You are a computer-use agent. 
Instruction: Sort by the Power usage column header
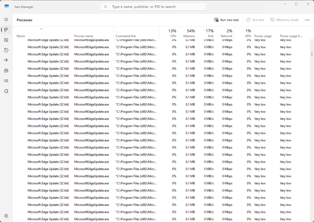[265, 33]
